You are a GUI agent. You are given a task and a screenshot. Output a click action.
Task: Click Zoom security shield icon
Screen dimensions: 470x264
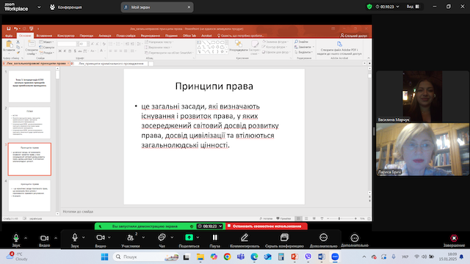pyautogui.click(x=369, y=7)
